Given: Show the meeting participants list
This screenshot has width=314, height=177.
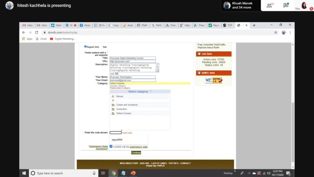Looking at the screenshot, I should click(x=270, y=5).
